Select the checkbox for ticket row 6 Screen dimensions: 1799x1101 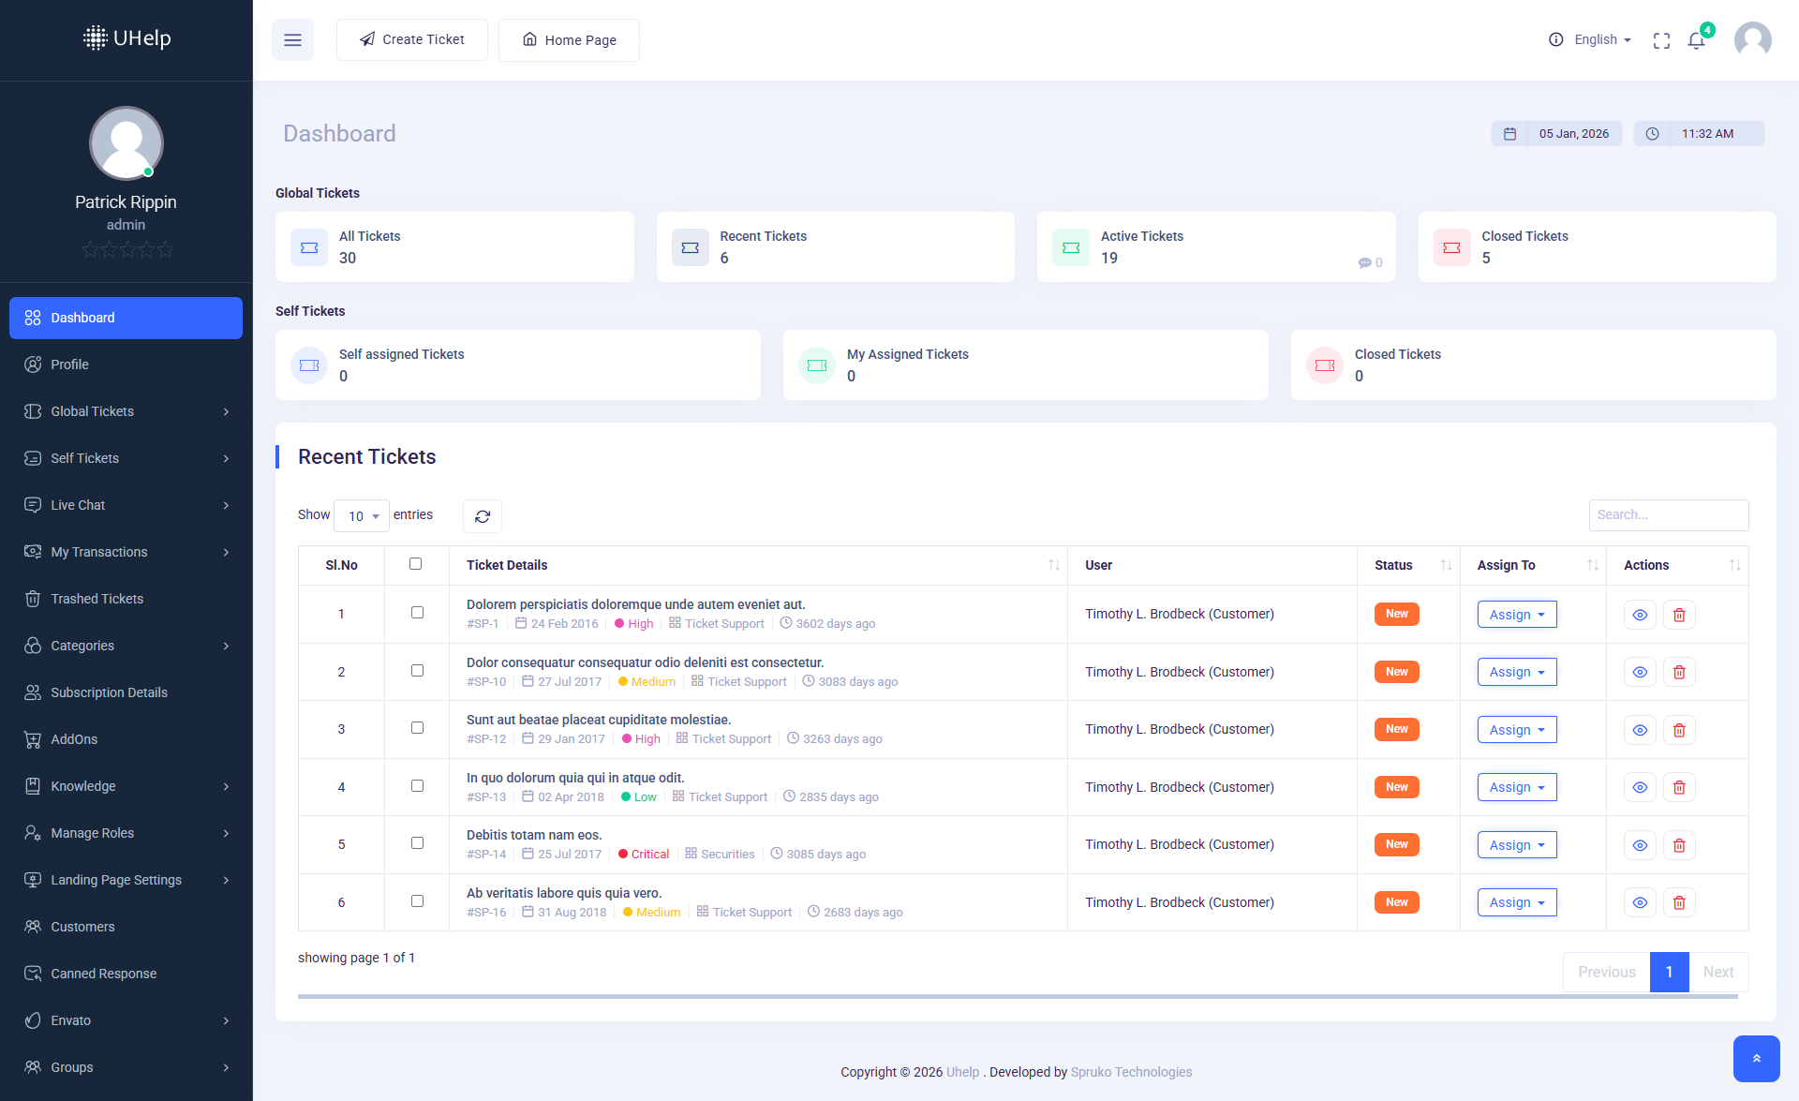pos(417,901)
